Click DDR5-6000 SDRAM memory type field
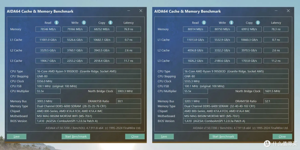The height and width of the screenshot is (150, 300). pos(88,106)
